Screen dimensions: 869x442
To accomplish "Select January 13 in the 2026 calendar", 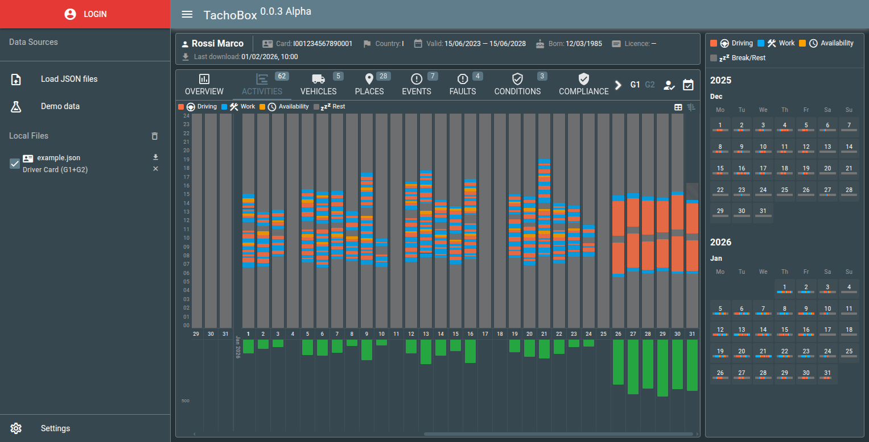I will pyautogui.click(x=742, y=331).
